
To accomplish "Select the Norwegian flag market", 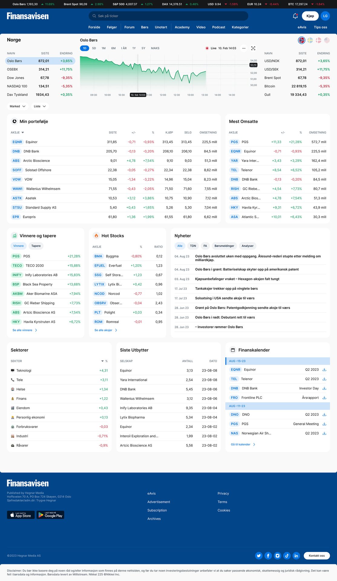I will (x=302, y=40).
